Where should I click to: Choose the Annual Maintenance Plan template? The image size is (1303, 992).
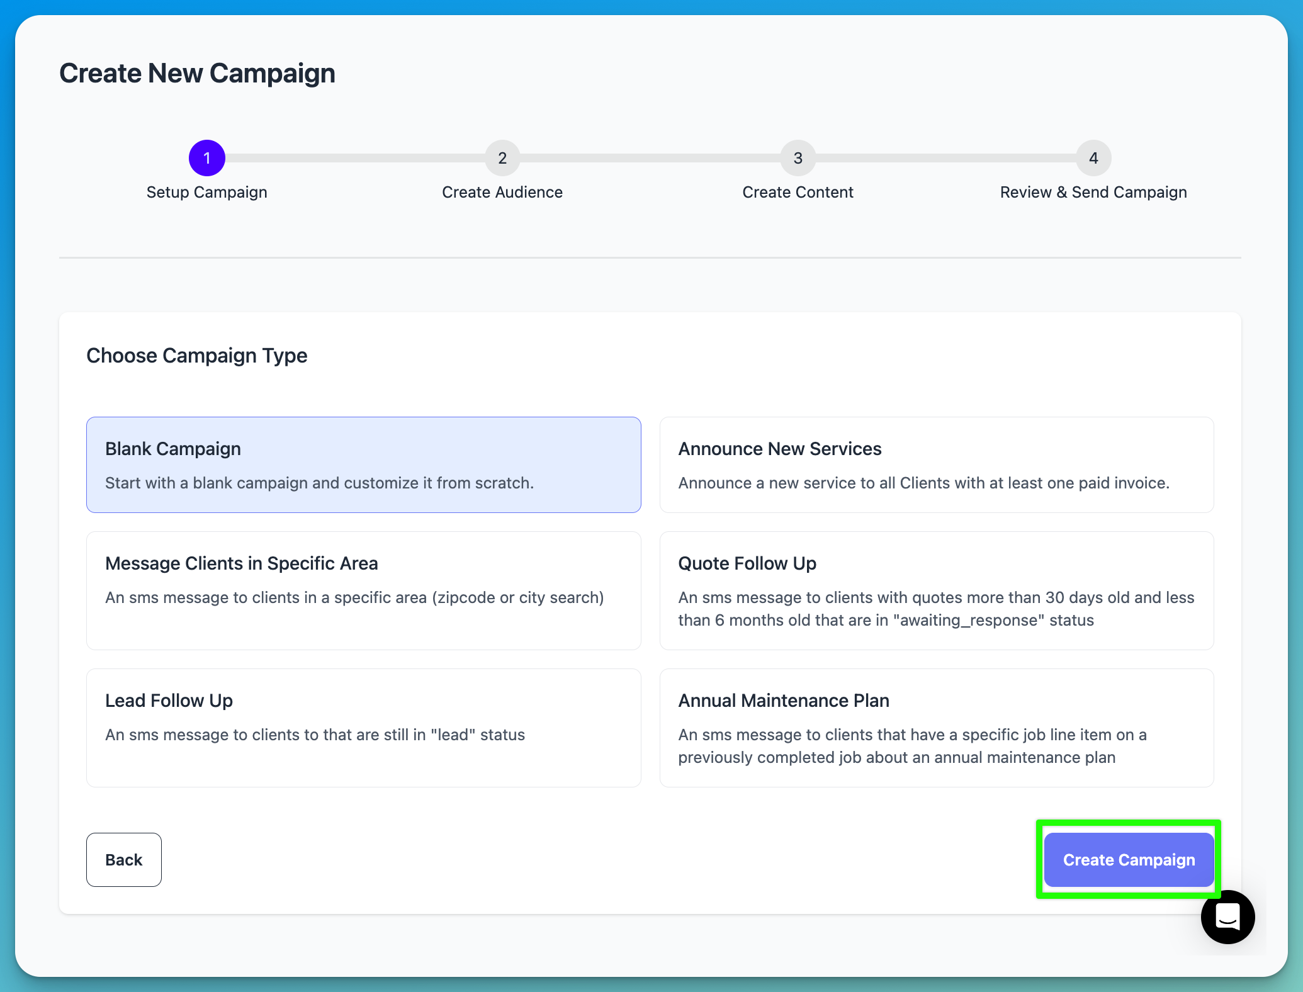(937, 728)
